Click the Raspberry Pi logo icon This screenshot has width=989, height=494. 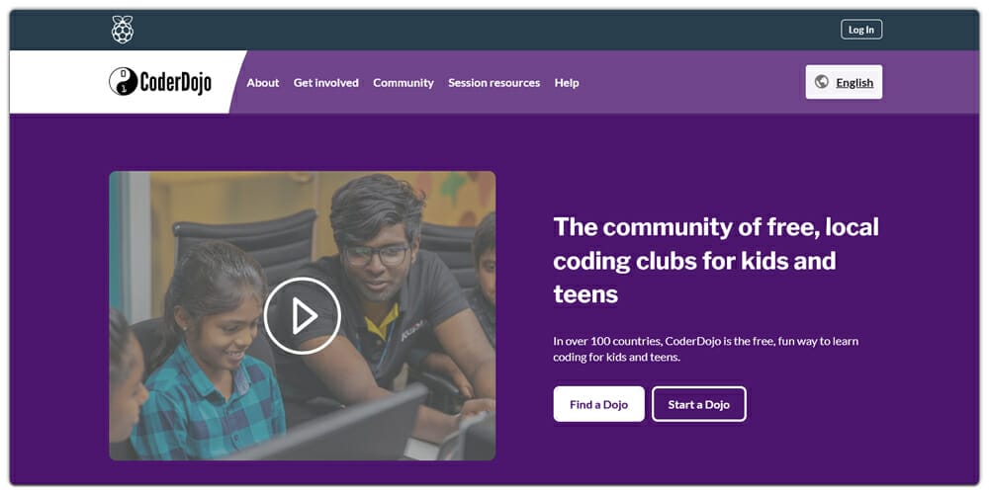pyautogui.click(x=123, y=30)
